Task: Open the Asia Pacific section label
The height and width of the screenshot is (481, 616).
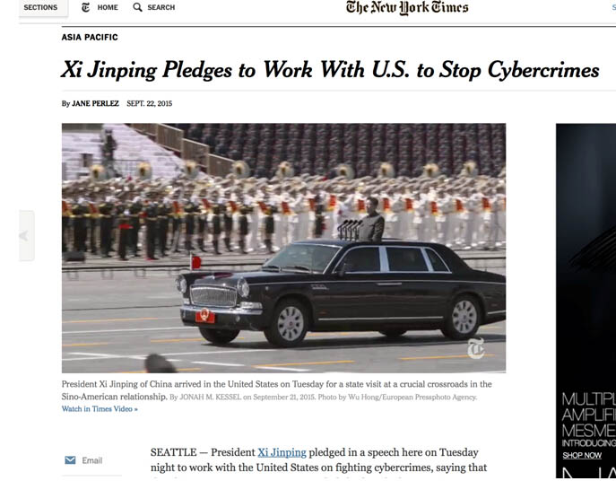Action: click(x=90, y=38)
